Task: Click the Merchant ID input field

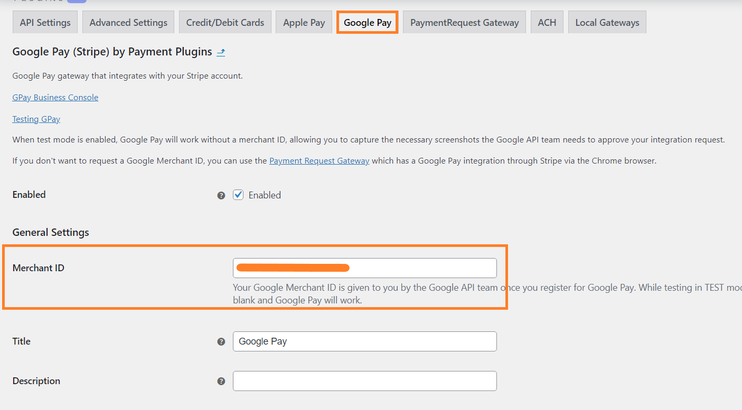Action: pyautogui.click(x=365, y=268)
